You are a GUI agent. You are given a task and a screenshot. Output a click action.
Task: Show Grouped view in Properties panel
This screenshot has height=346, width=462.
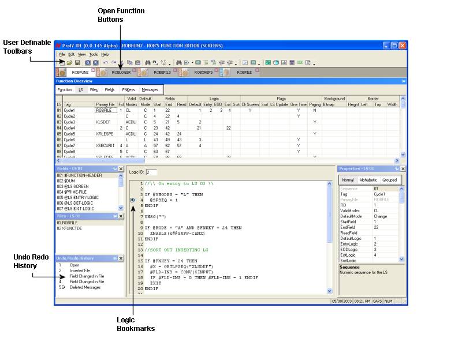[x=389, y=180]
